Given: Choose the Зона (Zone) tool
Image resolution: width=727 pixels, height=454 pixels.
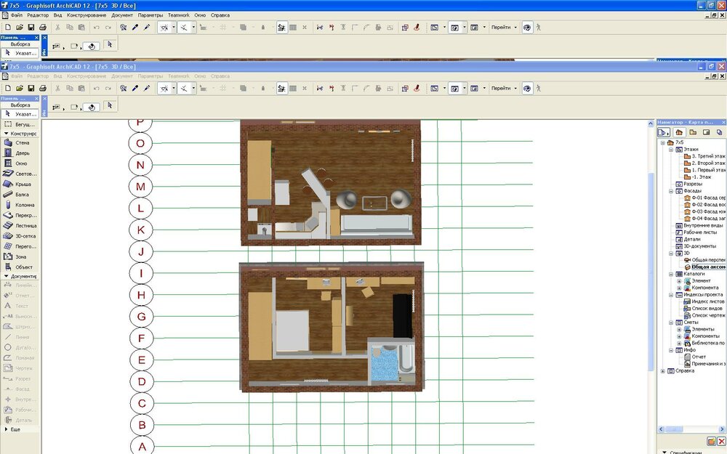Looking at the screenshot, I should 20,256.
